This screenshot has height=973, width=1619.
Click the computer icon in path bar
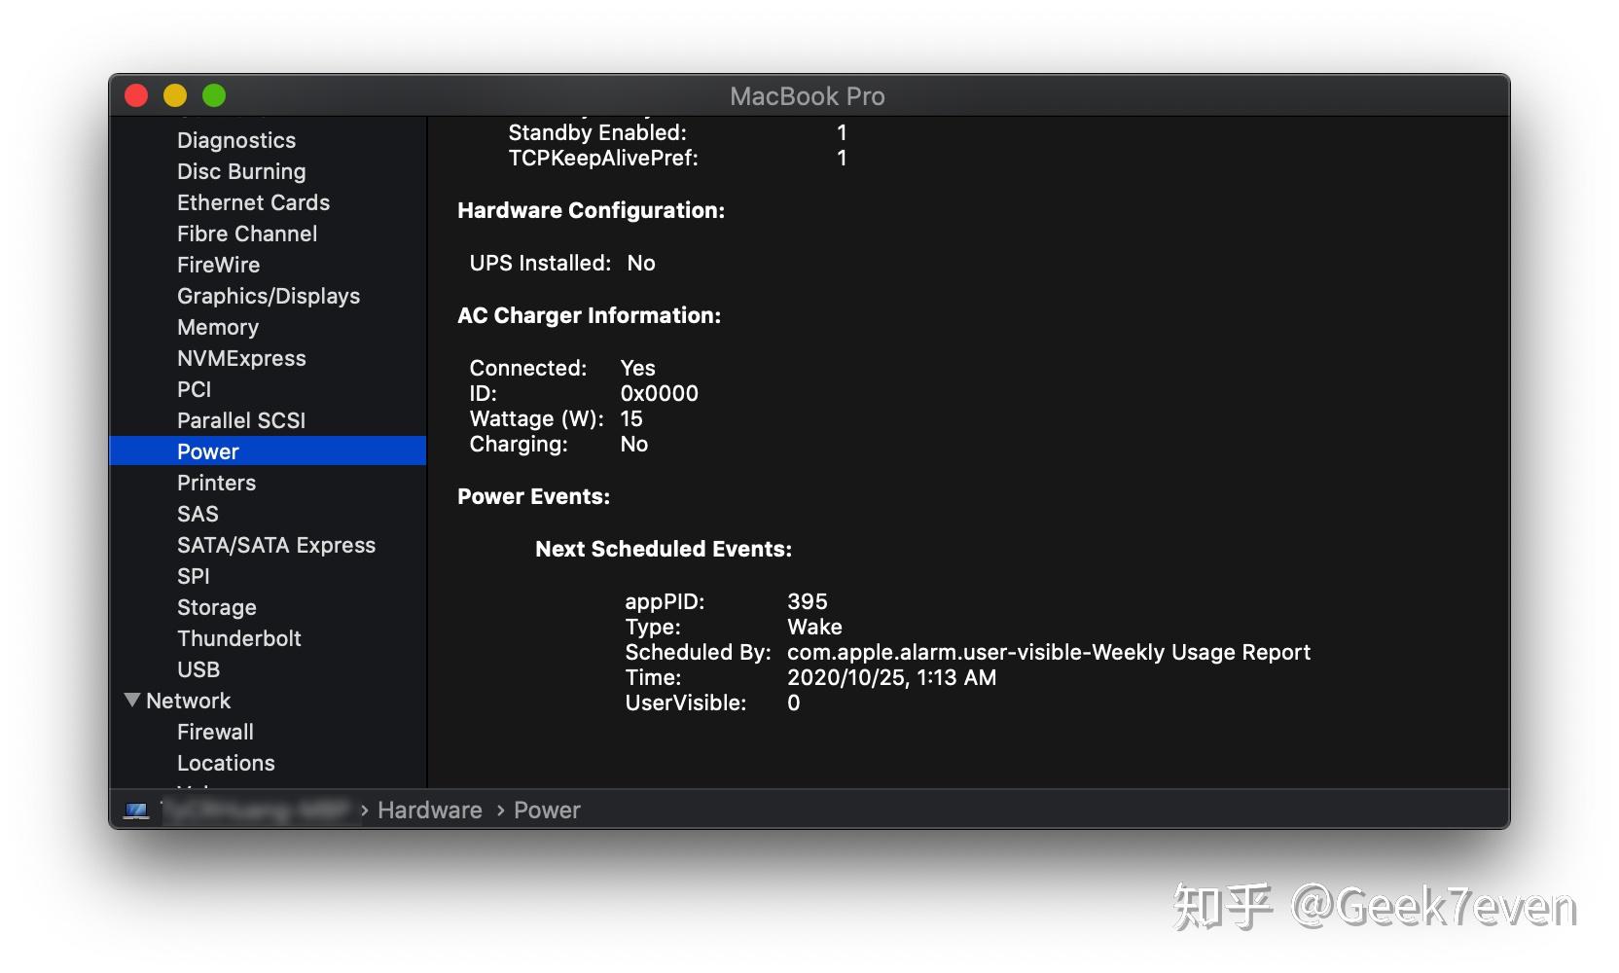tap(136, 811)
